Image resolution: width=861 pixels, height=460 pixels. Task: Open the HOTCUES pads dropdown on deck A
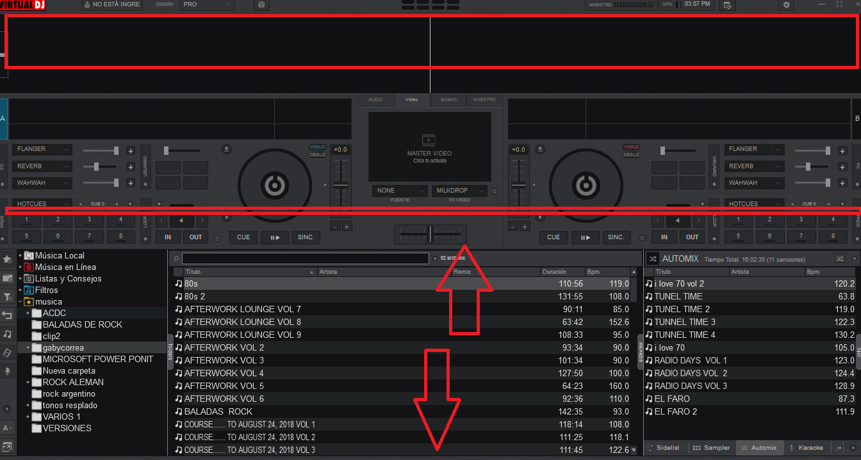coord(42,203)
